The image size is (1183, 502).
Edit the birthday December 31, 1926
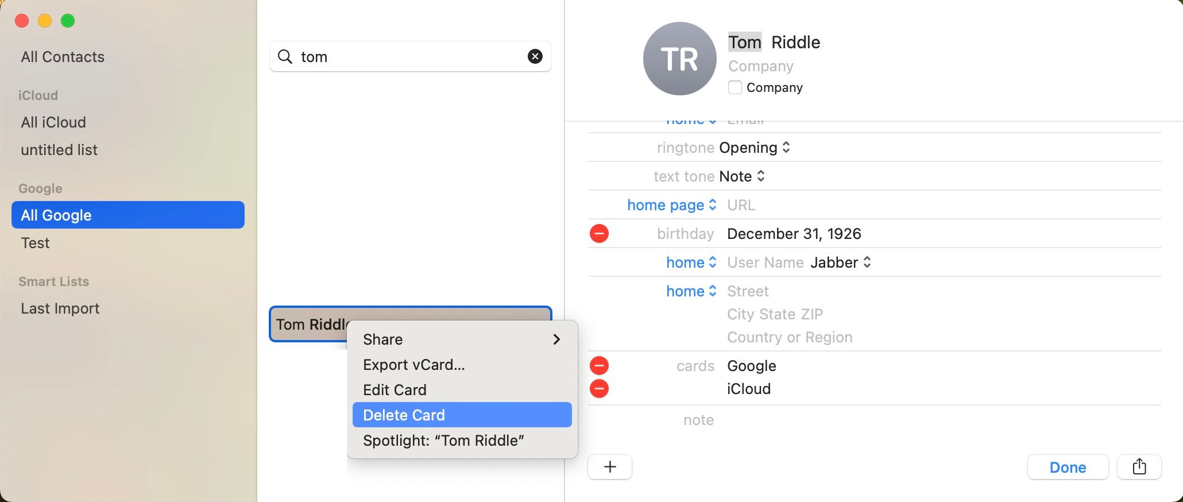tap(794, 234)
